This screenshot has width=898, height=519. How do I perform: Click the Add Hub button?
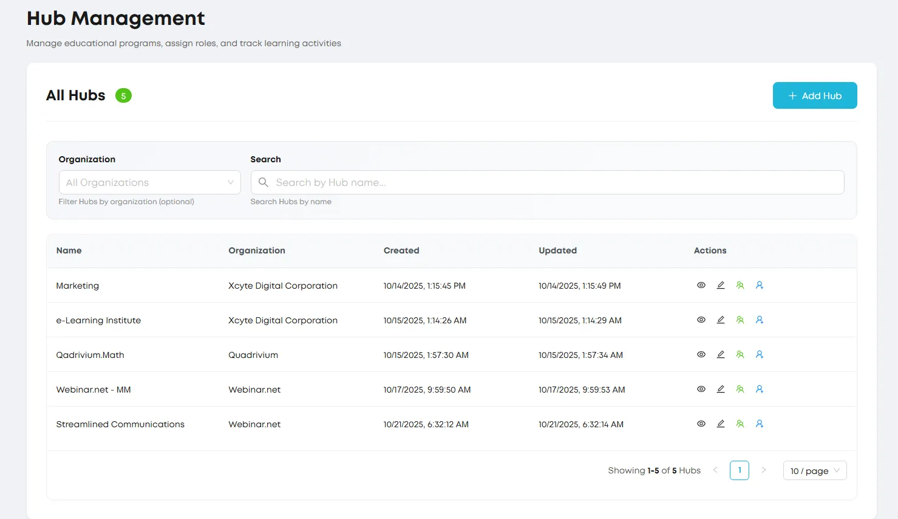click(x=815, y=95)
